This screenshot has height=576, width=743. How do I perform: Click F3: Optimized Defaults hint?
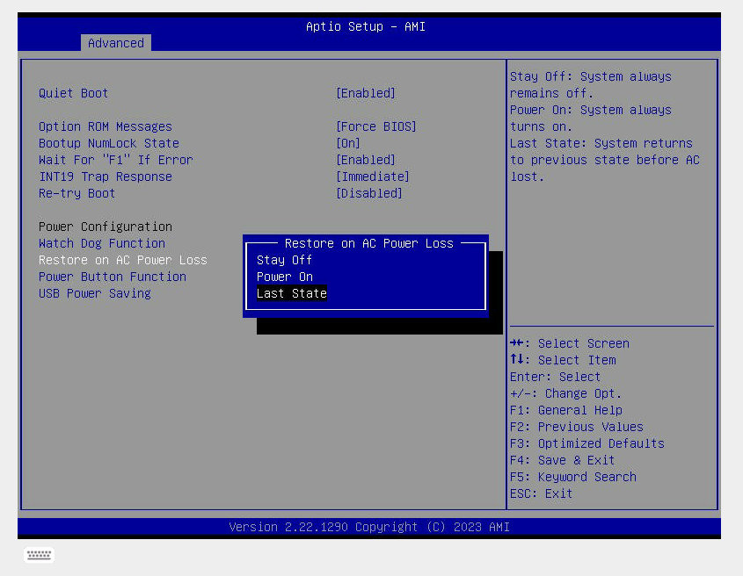coord(586,443)
